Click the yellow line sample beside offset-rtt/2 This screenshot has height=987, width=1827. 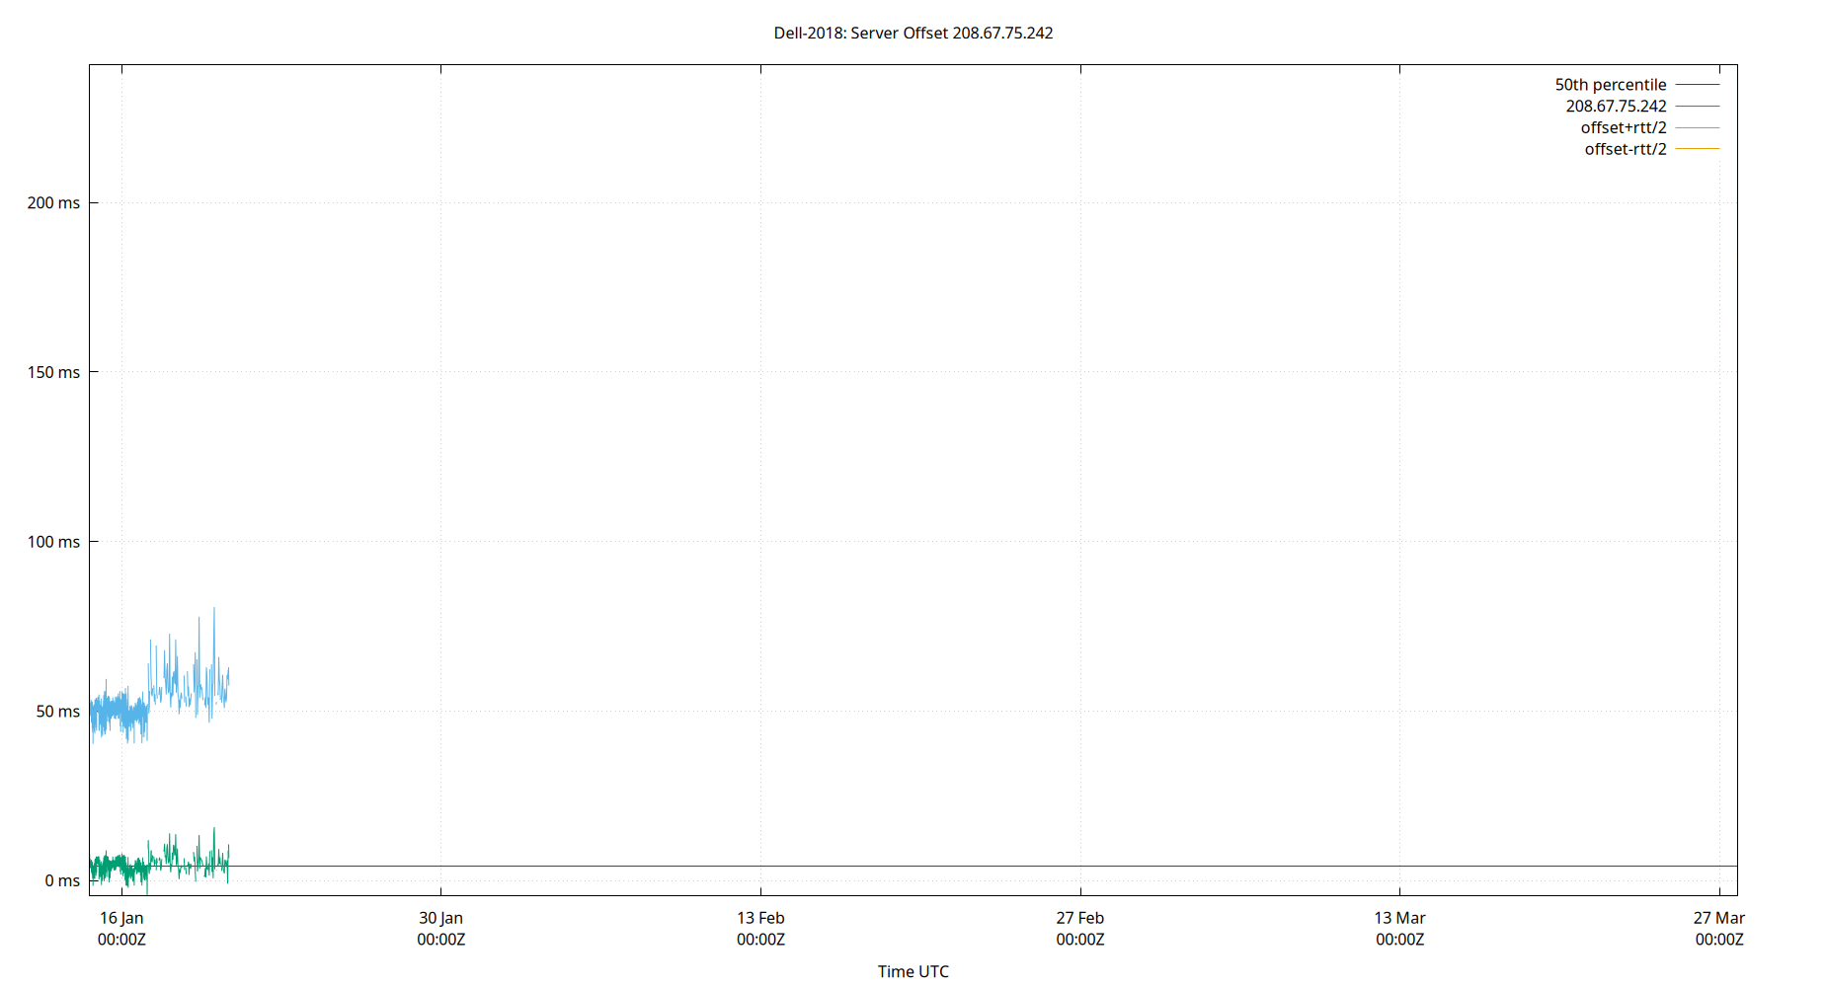1697,149
